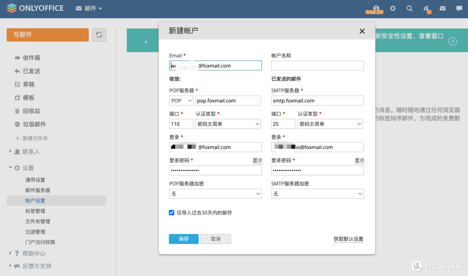468x276 pixels.
Task: Open the POP protocol type dropdown
Action: pyautogui.click(x=181, y=101)
